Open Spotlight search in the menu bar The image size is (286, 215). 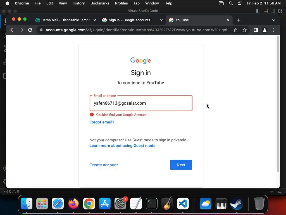[x=231, y=3]
